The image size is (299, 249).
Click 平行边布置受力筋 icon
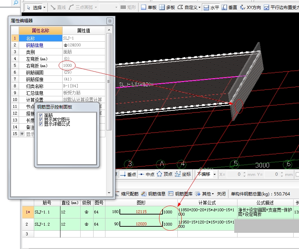point(266,8)
